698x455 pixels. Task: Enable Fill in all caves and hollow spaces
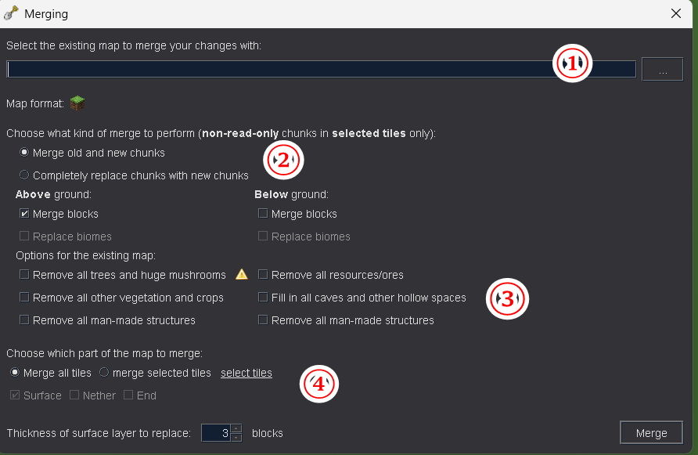pos(263,298)
